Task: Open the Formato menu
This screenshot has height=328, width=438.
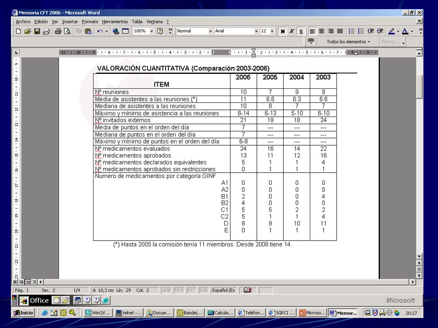Action: [90, 21]
